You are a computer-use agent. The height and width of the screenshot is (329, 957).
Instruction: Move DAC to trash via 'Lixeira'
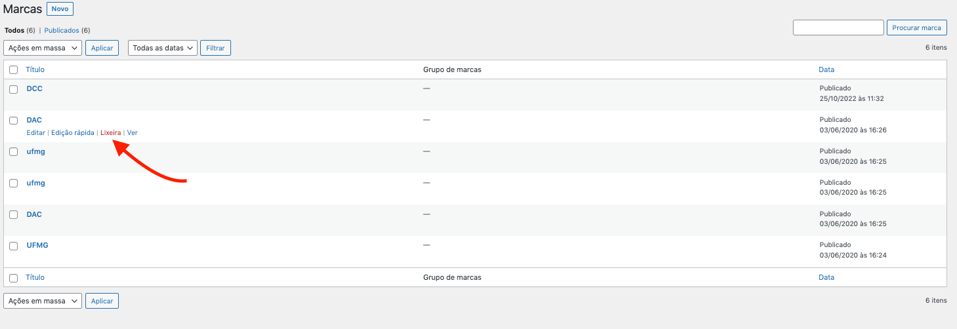click(110, 132)
